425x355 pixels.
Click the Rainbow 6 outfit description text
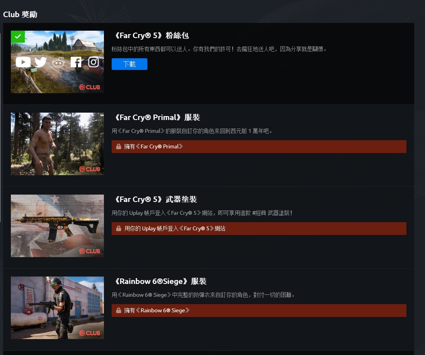click(x=203, y=295)
